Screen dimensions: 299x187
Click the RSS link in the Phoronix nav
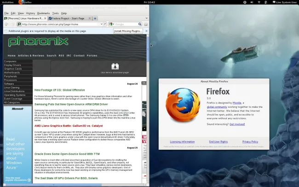[61, 56]
